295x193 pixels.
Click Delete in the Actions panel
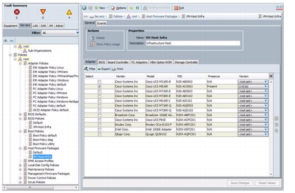click(x=97, y=38)
